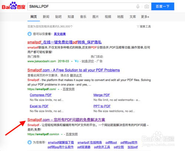Switch to the 图片 tab
Viewport: 185px width, 151px height.
tap(95, 17)
